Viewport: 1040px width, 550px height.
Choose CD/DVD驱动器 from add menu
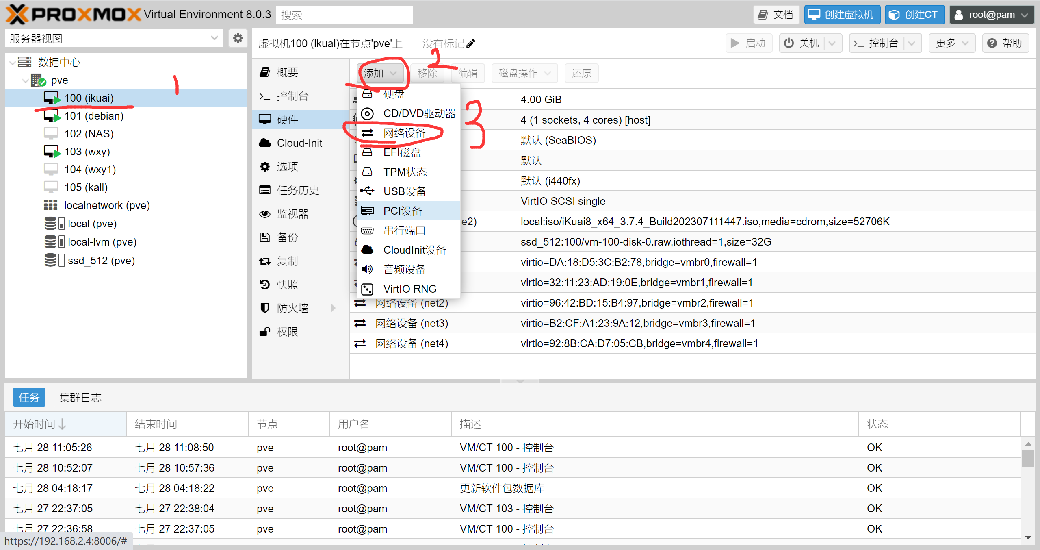click(419, 113)
